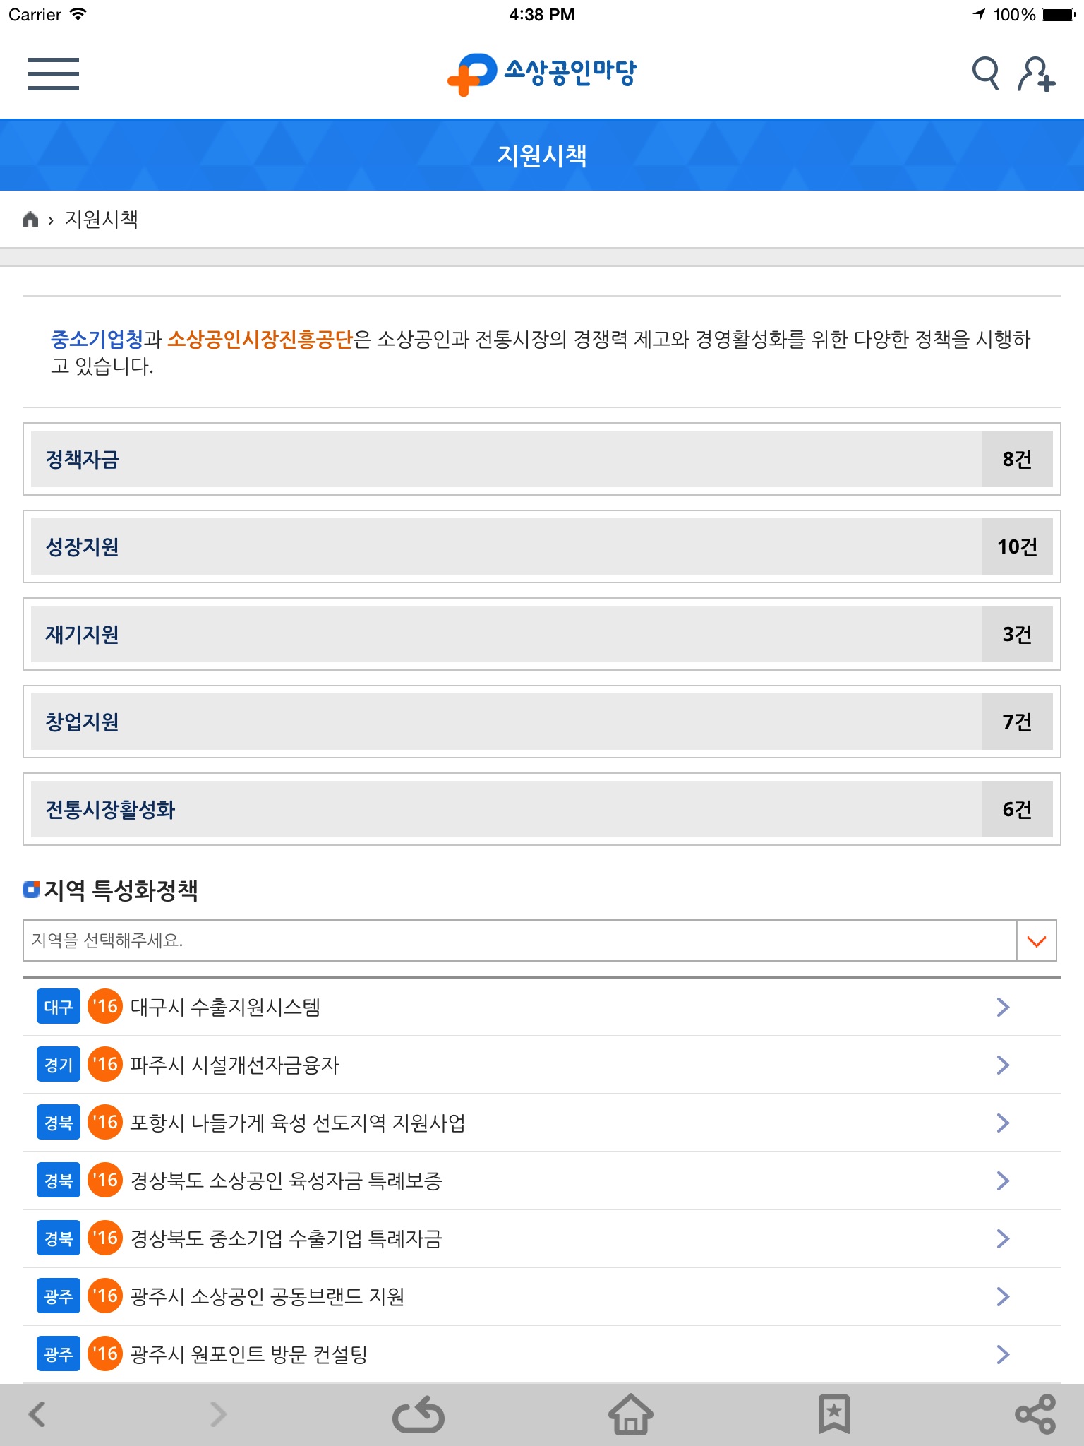
Task: Tap the 소상공인시장진흥공단 highlighted text
Action: click(260, 340)
